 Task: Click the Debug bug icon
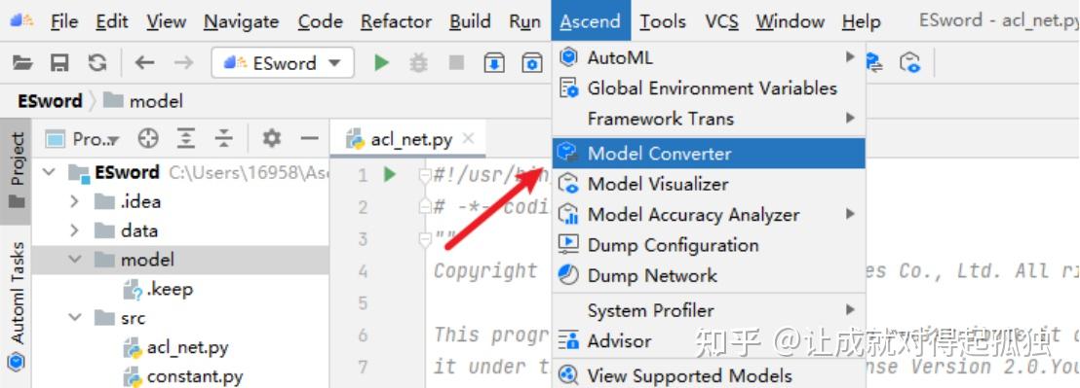tap(419, 63)
